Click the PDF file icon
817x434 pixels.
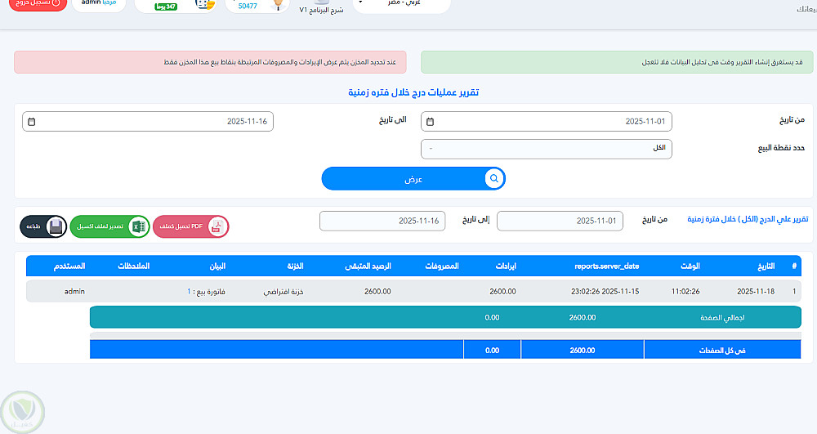point(217,226)
